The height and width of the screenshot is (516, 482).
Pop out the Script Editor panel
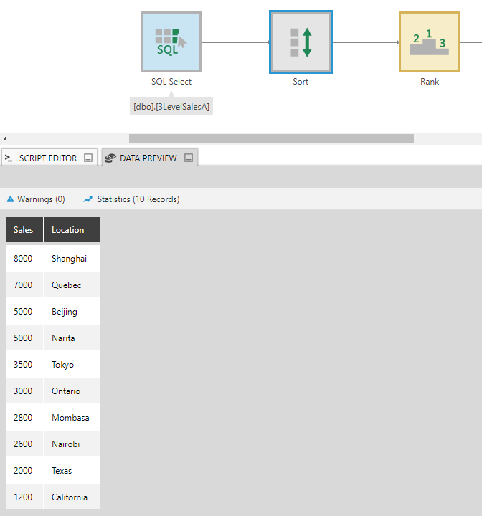(88, 158)
